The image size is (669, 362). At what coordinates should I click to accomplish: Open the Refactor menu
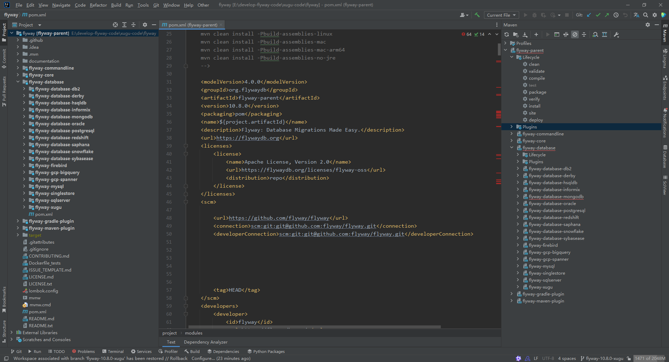[98, 5]
